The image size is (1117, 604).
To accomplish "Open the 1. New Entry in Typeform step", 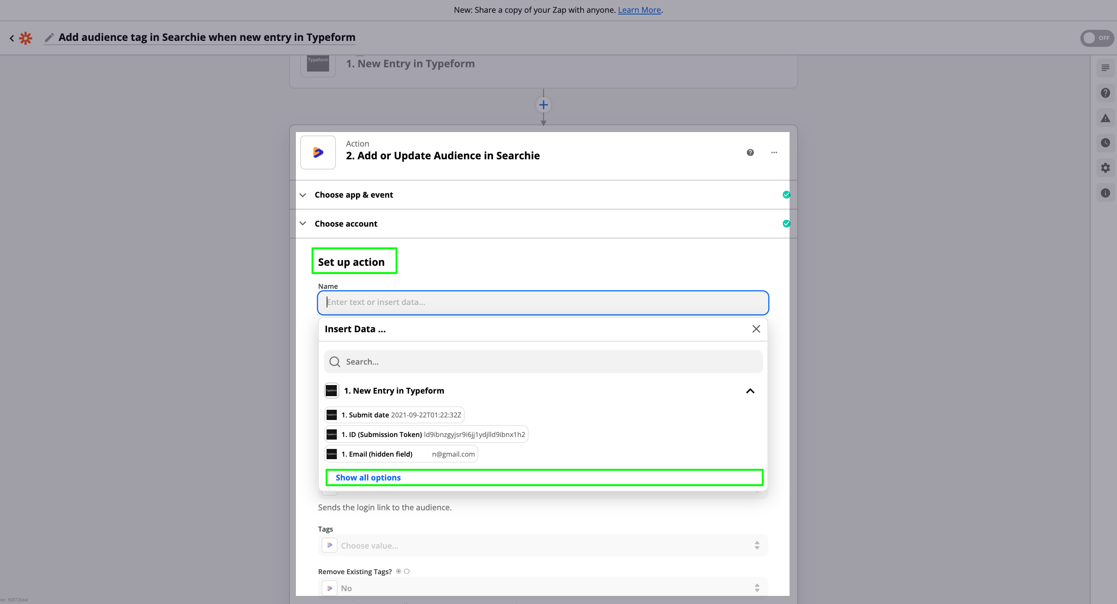I will pos(410,64).
